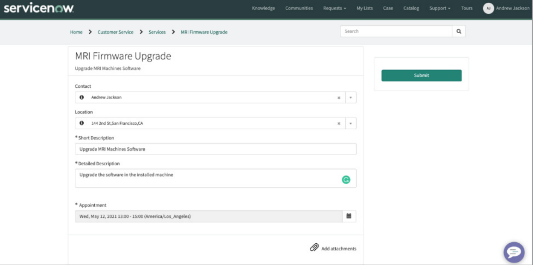Click the Grammarly icon in Detailed Description

point(346,180)
